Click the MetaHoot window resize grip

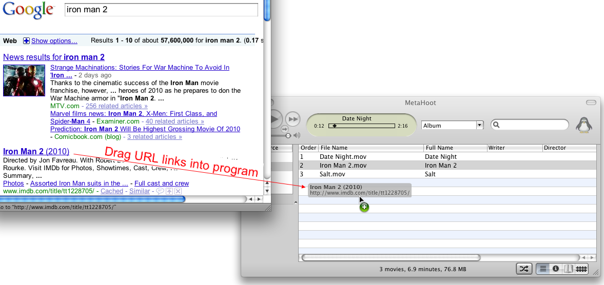pos(596,272)
